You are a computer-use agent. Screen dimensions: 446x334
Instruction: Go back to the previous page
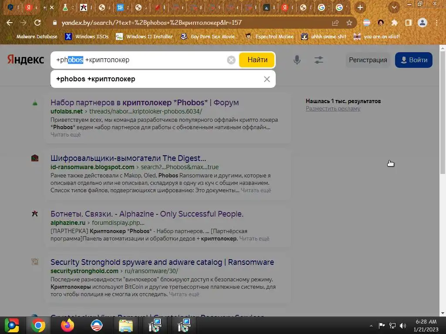pyautogui.click(x=10, y=23)
